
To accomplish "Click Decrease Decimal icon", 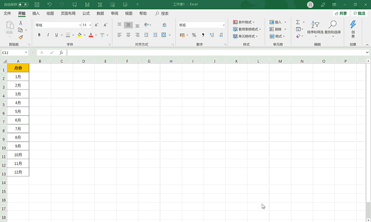I will (x=221, y=35).
